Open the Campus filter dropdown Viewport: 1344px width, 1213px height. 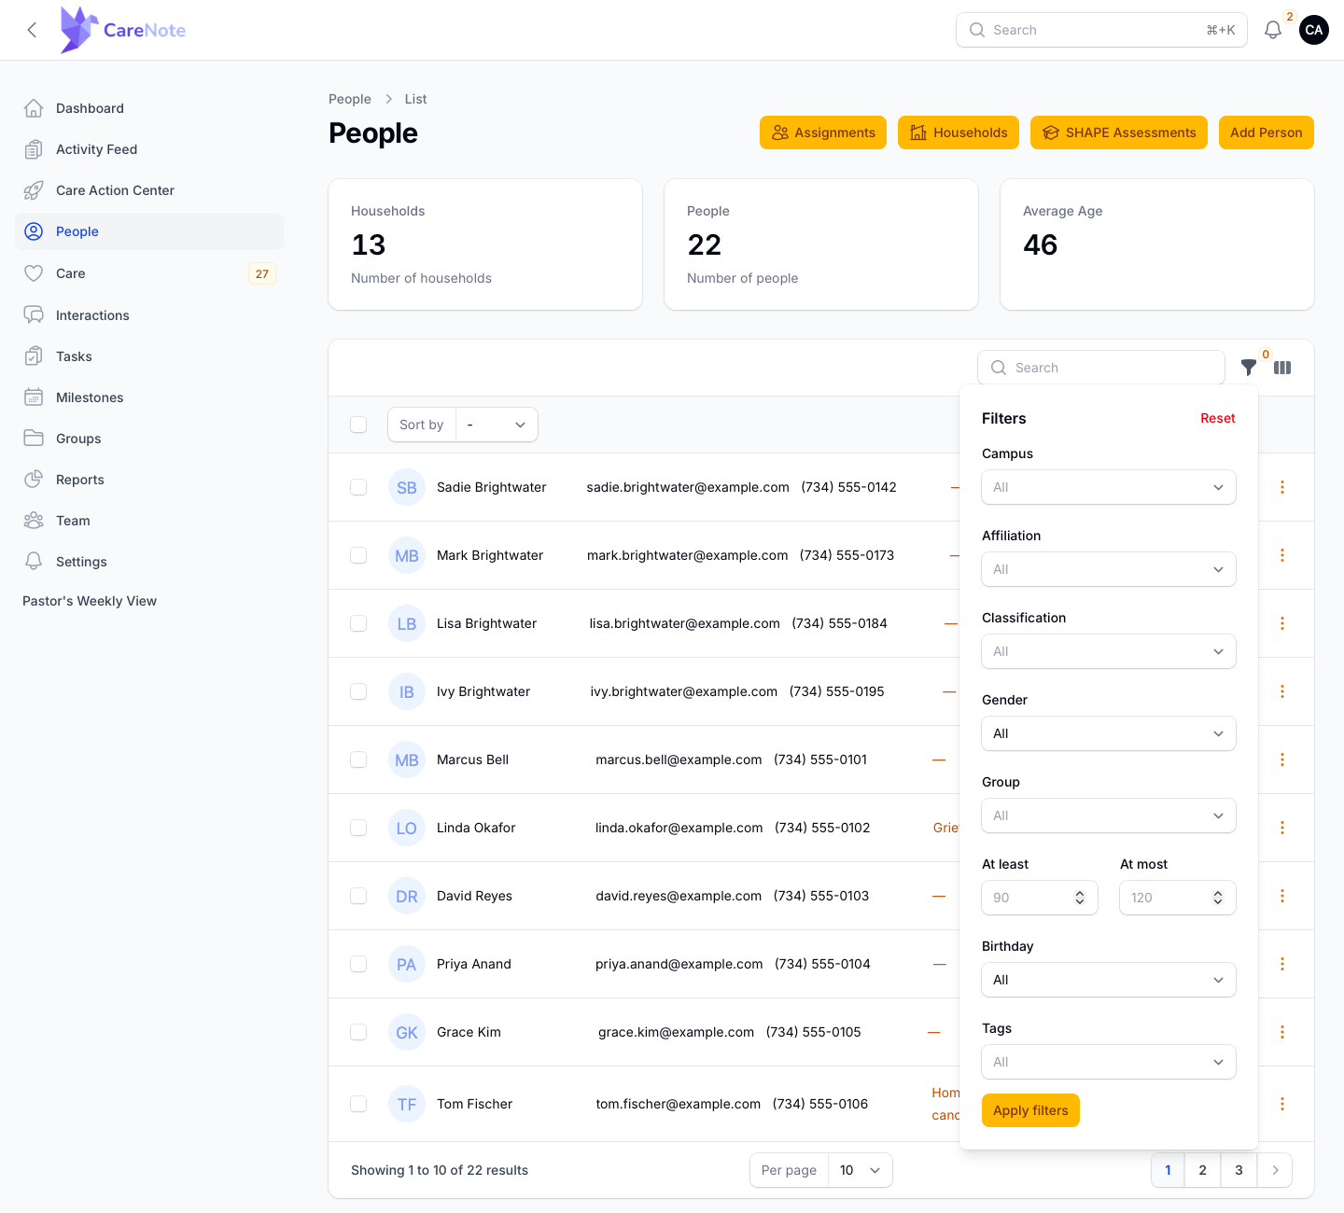1109,487
